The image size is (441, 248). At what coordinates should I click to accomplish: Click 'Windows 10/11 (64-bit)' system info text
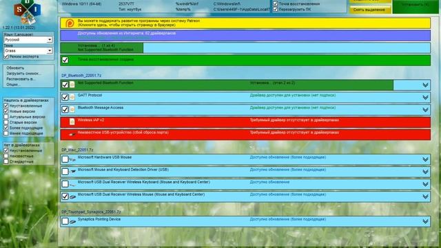point(82,4)
